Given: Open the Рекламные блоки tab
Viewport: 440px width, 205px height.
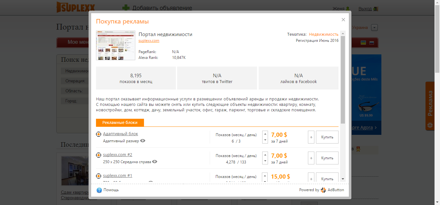Looking at the screenshot, I should point(120,123).
